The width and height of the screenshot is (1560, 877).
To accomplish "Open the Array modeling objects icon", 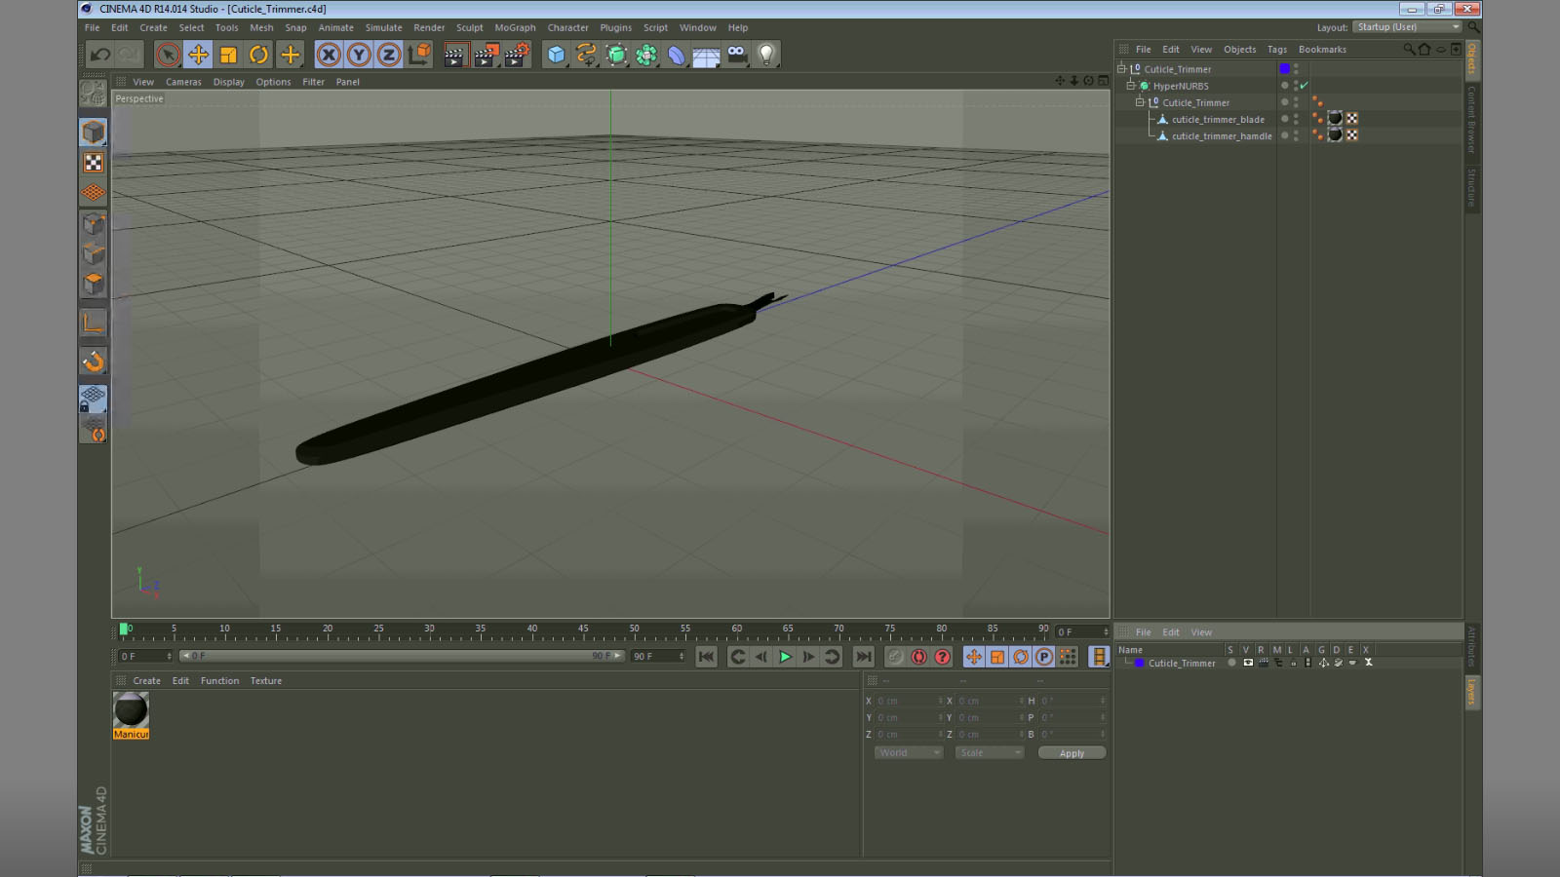I will coord(646,55).
